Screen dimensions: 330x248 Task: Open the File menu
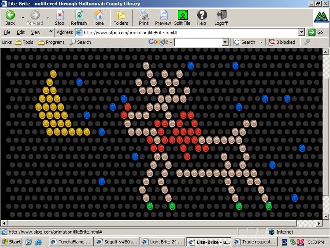pyautogui.click(x=7, y=32)
